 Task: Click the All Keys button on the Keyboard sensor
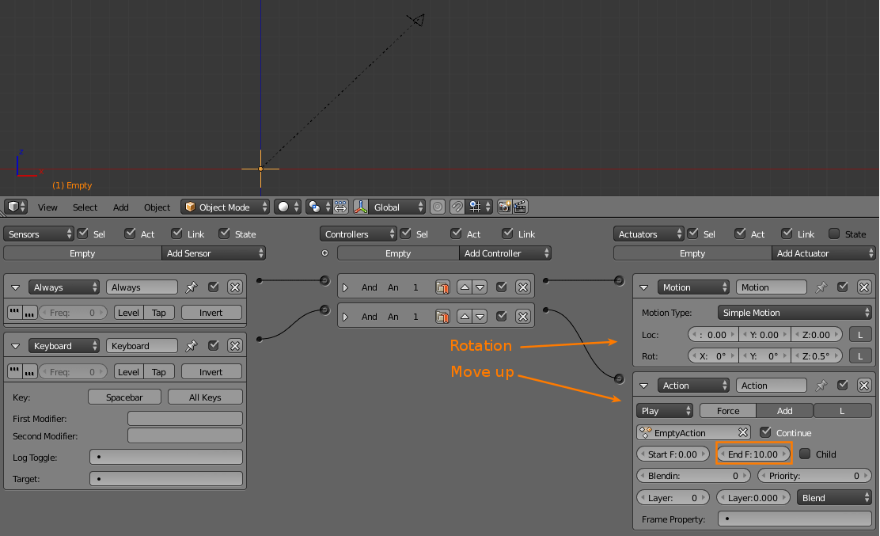tap(205, 397)
